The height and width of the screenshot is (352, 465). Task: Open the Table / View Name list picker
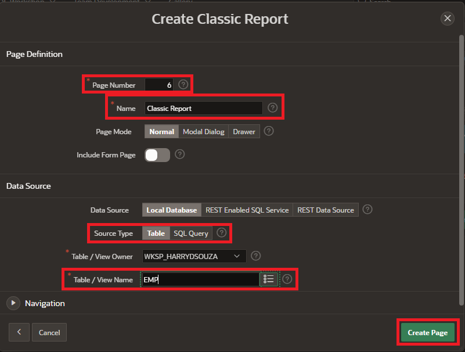(x=269, y=279)
